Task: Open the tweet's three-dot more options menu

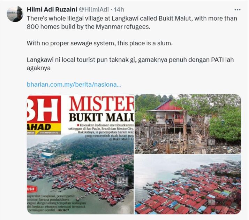Action: [x=237, y=10]
